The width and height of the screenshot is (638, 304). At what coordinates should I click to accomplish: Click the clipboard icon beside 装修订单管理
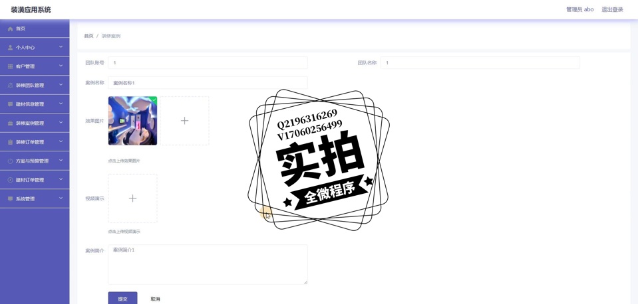(11, 142)
